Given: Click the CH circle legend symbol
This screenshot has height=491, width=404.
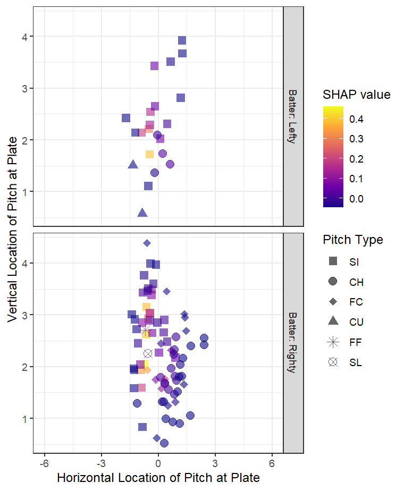Looking at the screenshot, I should tap(333, 282).
